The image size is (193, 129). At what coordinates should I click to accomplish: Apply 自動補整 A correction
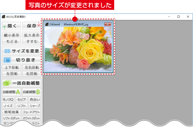coord(12,92)
